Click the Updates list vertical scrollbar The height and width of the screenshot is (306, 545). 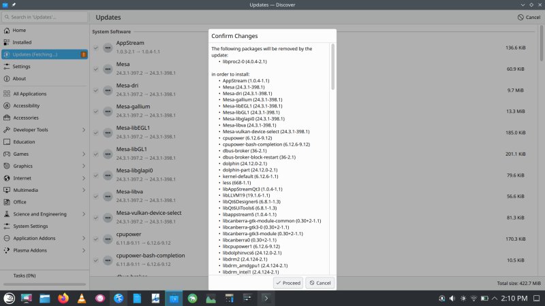pyautogui.click(x=542, y=44)
